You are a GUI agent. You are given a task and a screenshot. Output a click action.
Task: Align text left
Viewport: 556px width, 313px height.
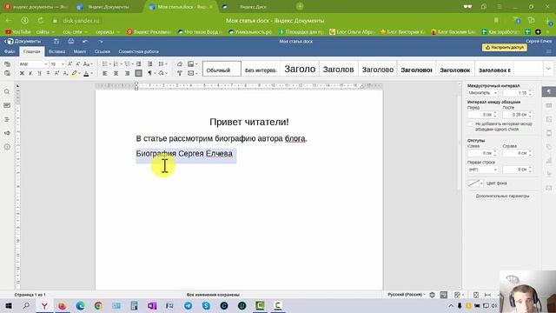pyautogui.click(x=105, y=73)
